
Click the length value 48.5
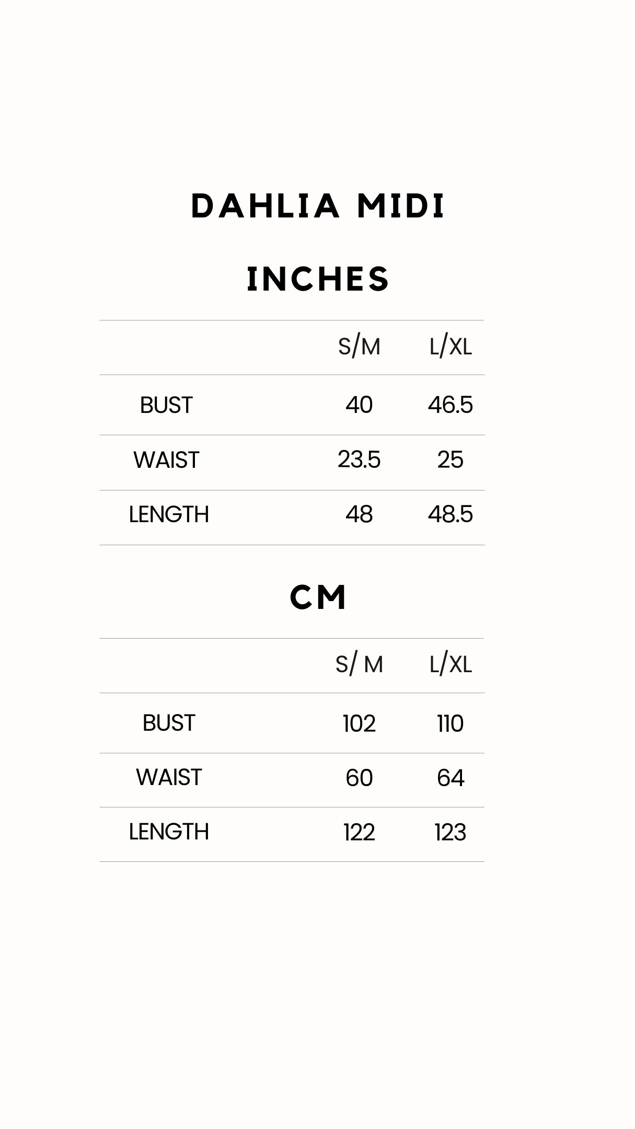[x=450, y=514]
